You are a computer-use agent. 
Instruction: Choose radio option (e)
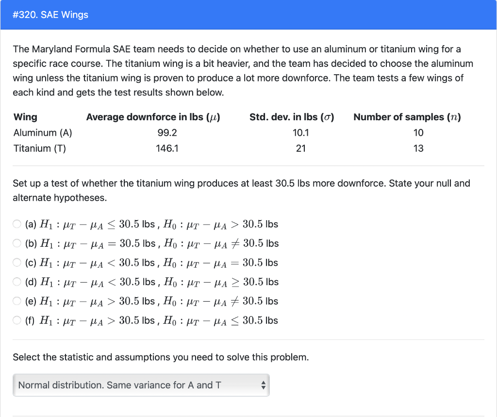click(x=17, y=301)
